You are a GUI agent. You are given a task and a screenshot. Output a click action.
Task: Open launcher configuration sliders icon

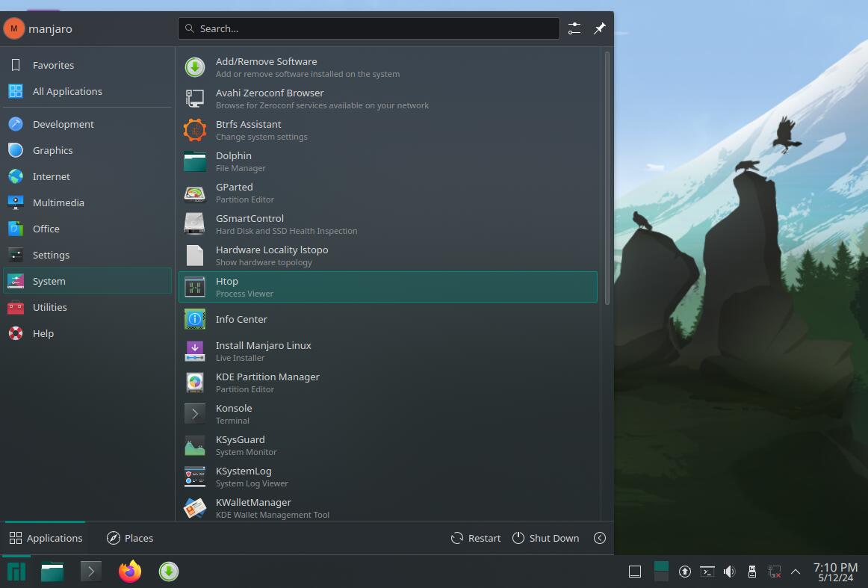click(x=574, y=28)
